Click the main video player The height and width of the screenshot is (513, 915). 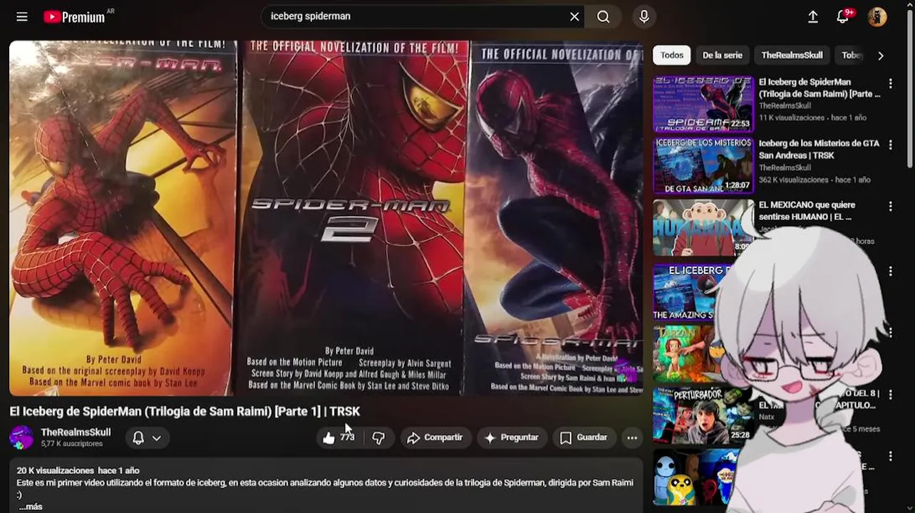pyautogui.click(x=326, y=217)
